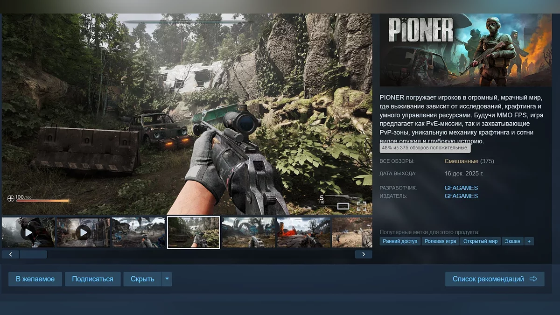Click the plus button to add tags
560x315 pixels.
point(529,241)
